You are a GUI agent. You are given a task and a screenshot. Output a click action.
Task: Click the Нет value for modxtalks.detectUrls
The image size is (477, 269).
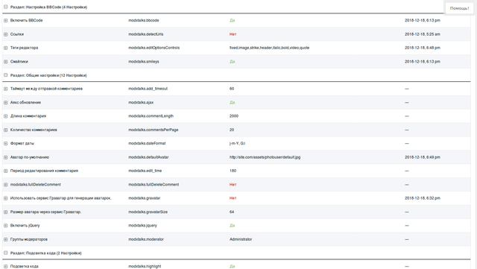(233, 34)
